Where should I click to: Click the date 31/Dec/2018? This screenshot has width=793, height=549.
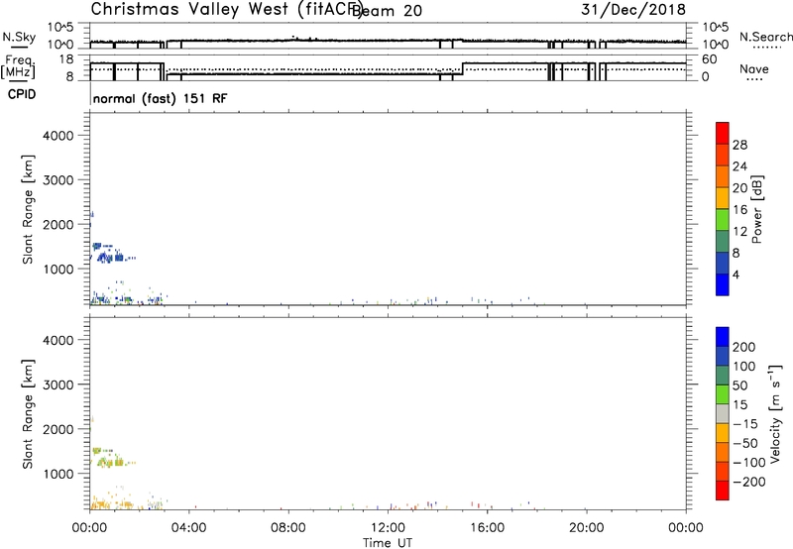(x=633, y=9)
